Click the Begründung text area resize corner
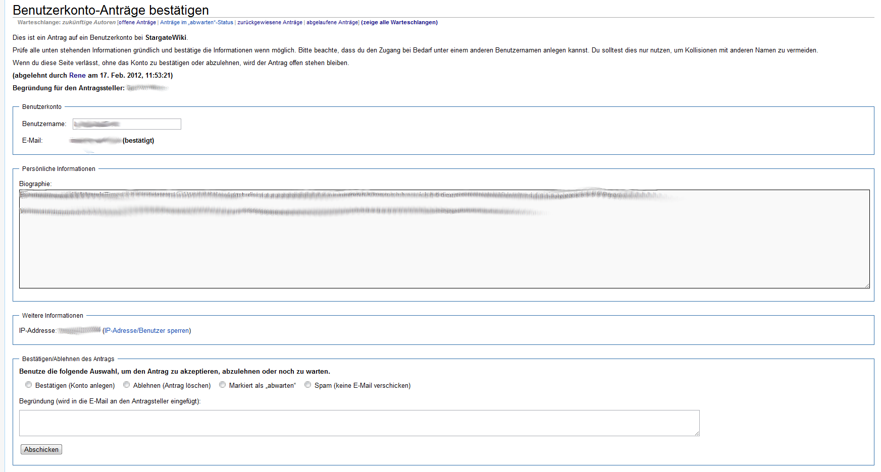This screenshot has height=472, width=881. coord(697,433)
